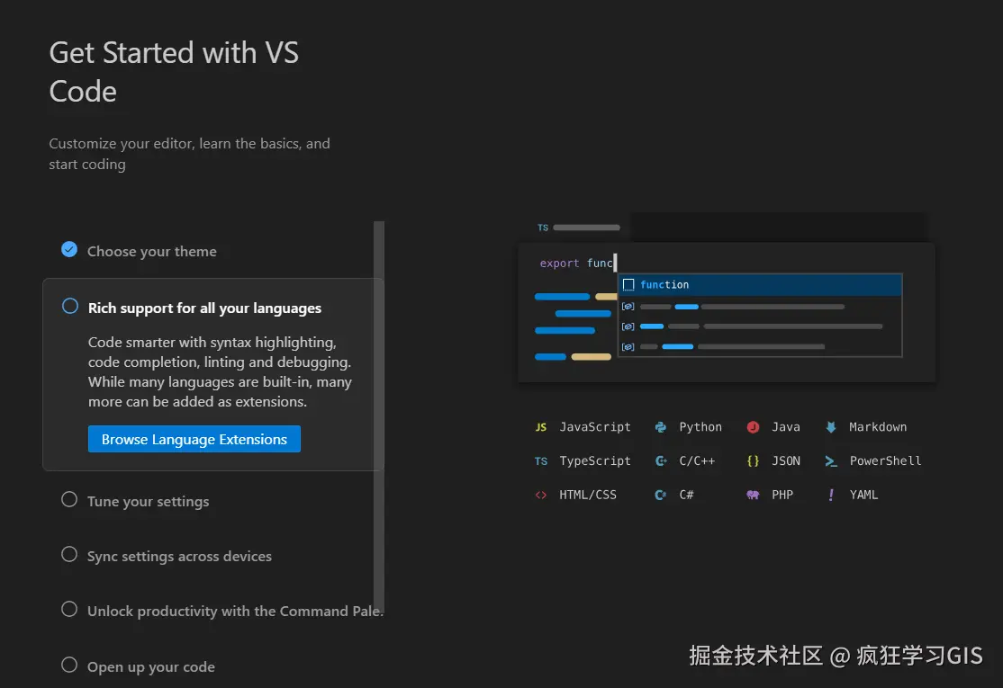Expand the 'Tune your settings' step
The height and width of the screenshot is (688, 1003).
tap(148, 502)
